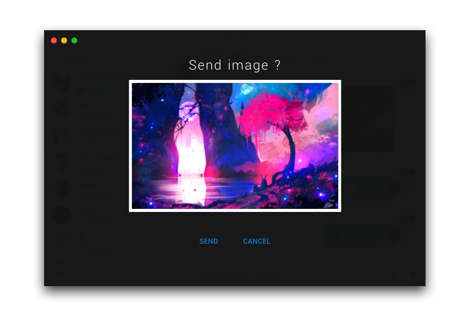466x321 pixels.
Task: Play the lowest dimmed audio message on right
Action: pyautogui.click(x=335, y=235)
